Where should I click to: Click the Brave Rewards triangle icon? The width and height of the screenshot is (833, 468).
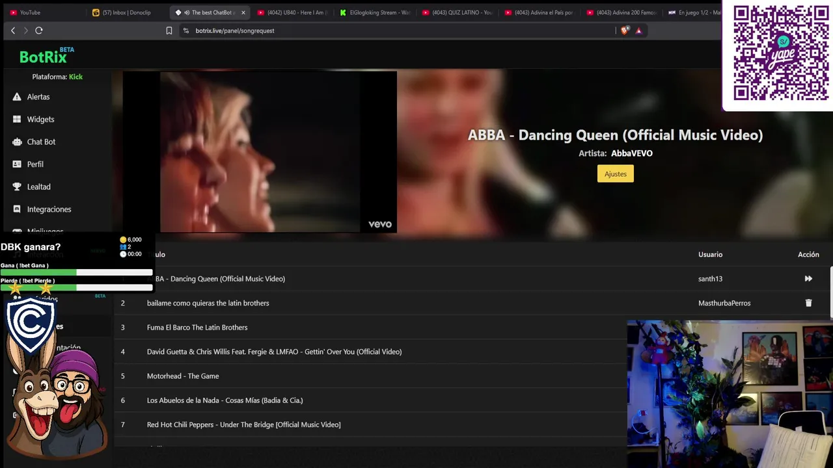click(x=638, y=31)
